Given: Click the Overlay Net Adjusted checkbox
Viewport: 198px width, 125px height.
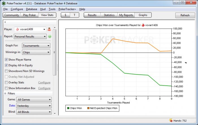Looking at the screenshot, I should coord(6,77).
